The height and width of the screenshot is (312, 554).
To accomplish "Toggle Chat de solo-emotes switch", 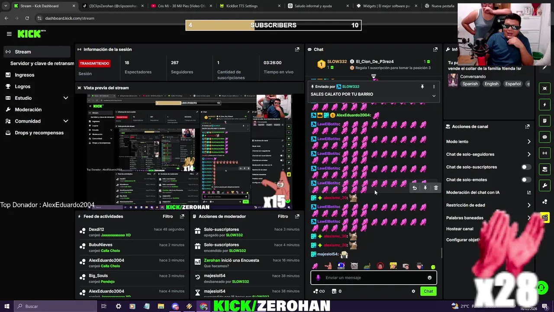I will pos(526,179).
